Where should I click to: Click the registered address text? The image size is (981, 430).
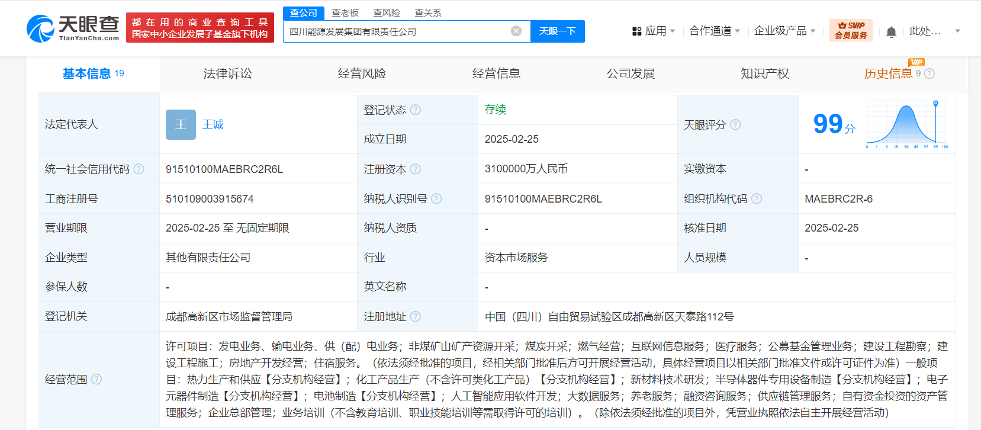coord(609,316)
